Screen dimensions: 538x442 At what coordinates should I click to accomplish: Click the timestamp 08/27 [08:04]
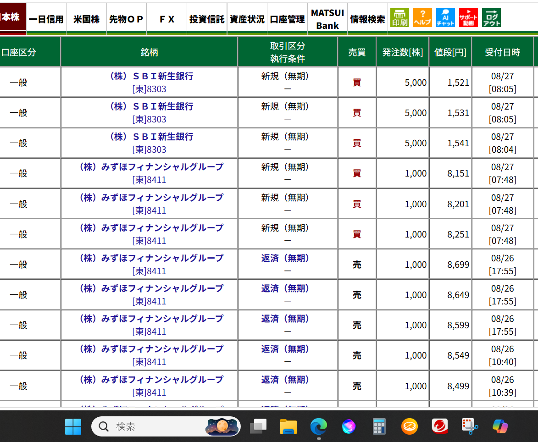[503, 143]
